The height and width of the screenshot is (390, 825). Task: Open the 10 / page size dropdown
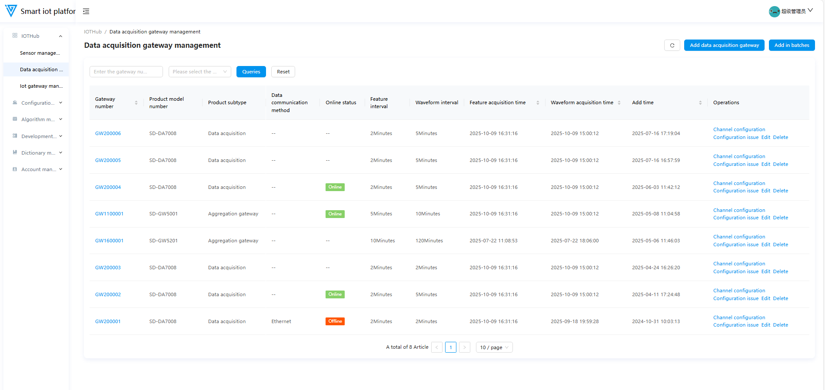[x=494, y=347]
